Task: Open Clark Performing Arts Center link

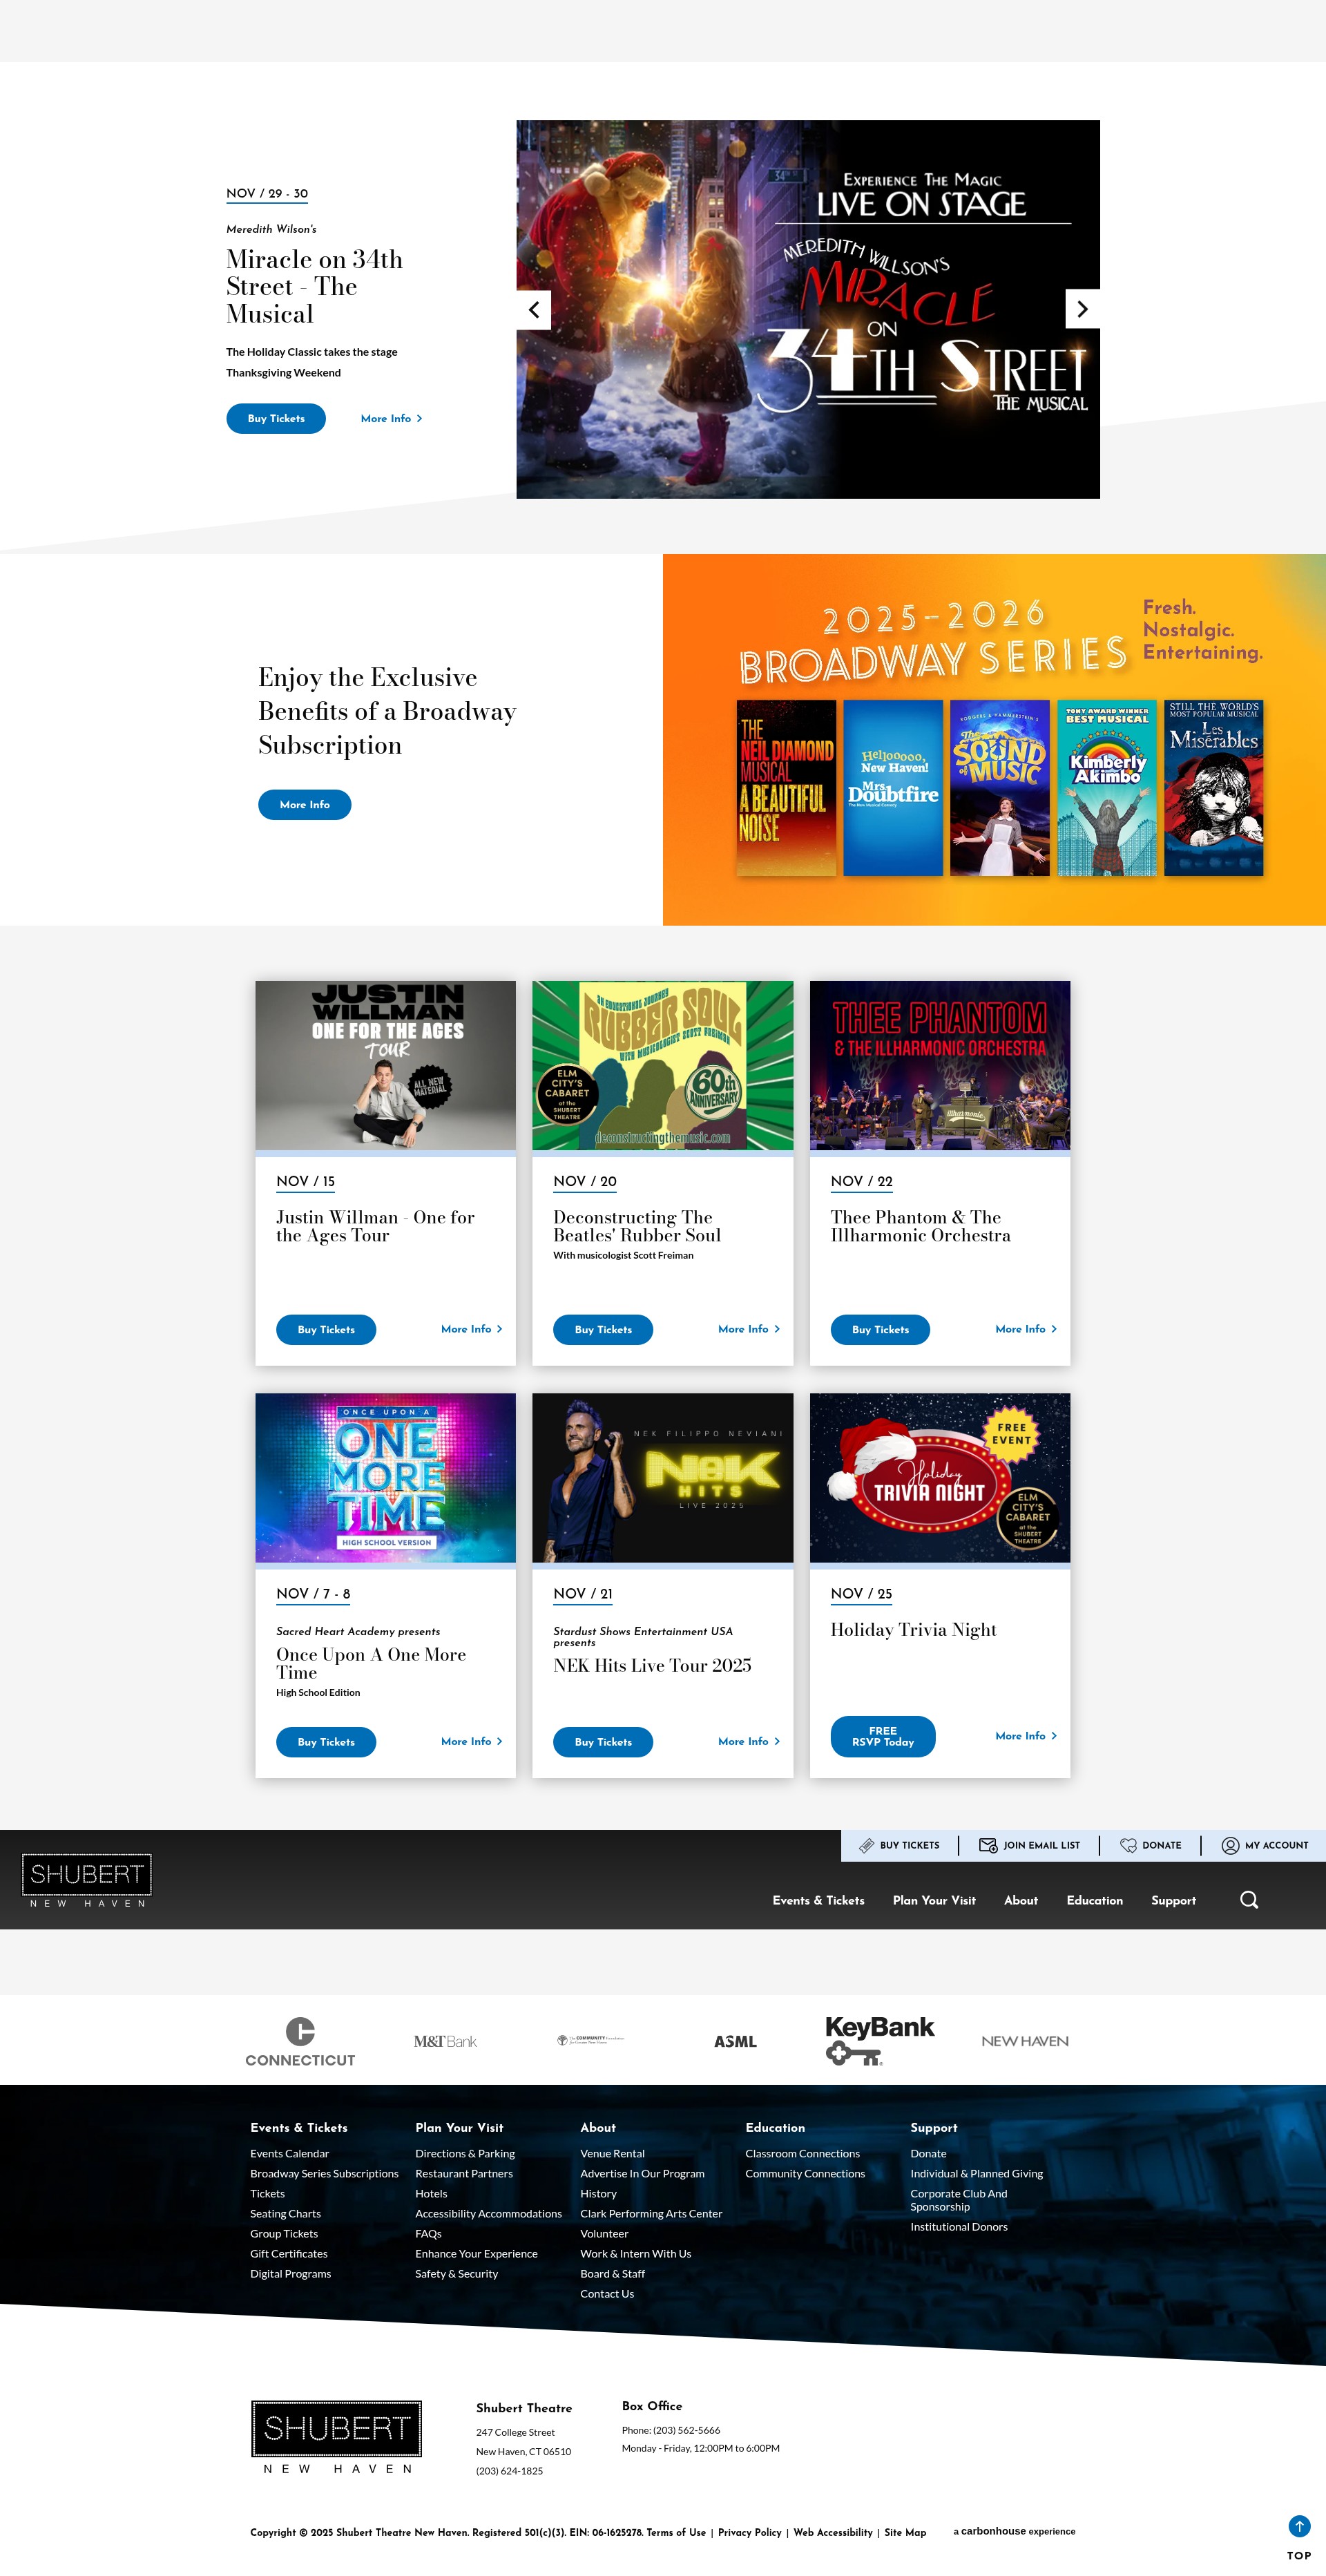Action: 651,2213
